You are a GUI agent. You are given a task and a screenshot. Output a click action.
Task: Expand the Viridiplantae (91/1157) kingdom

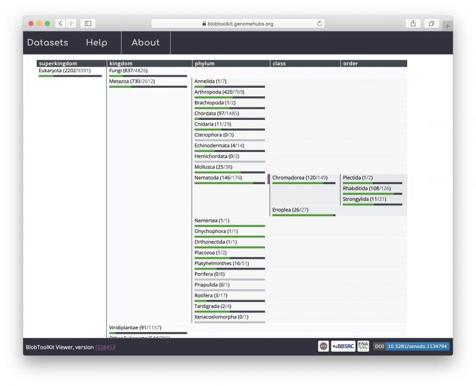click(x=135, y=327)
